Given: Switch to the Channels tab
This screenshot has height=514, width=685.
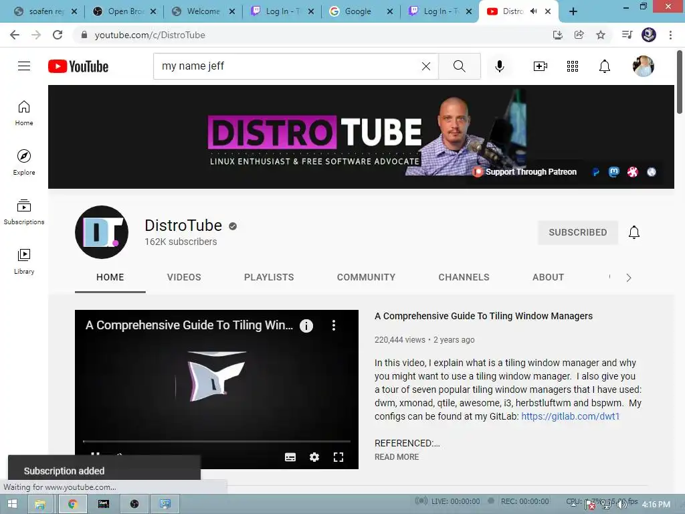Looking at the screenshot, I should 464,277.
